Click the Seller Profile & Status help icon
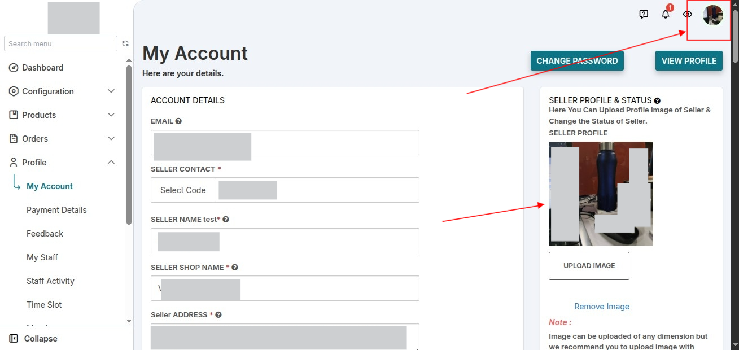Screen dimensions: 739x350 657,101
